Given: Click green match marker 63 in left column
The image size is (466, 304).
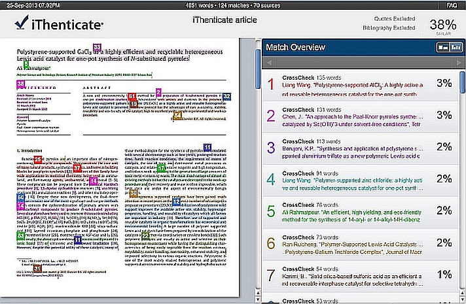Looking at the screenshot, I should tap(20, 236).
